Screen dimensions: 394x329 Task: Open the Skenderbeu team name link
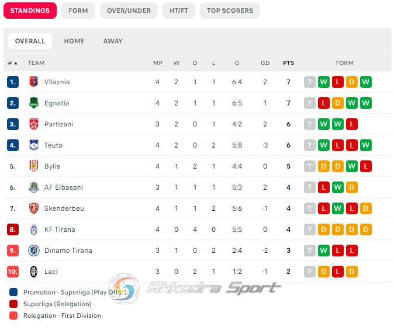click(64, 208)
